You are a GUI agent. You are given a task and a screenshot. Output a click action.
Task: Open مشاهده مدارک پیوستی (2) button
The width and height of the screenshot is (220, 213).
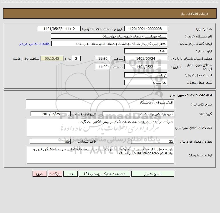click(105, 174)
